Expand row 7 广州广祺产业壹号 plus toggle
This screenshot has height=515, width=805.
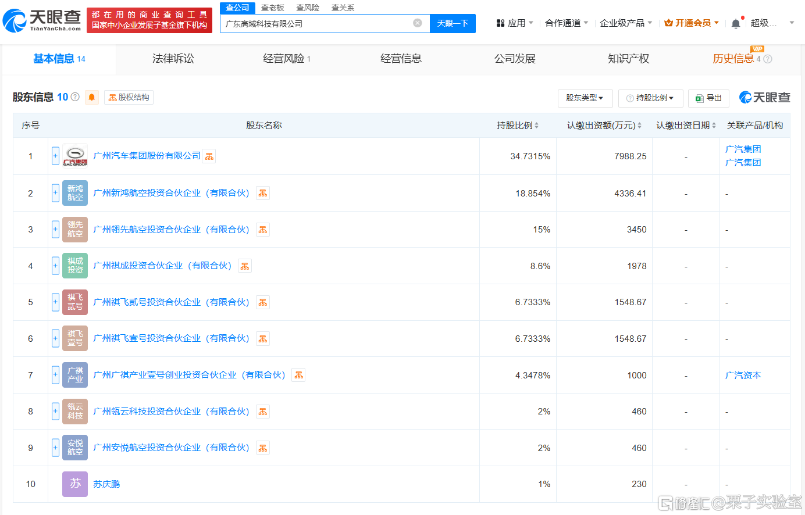[55, 375]
